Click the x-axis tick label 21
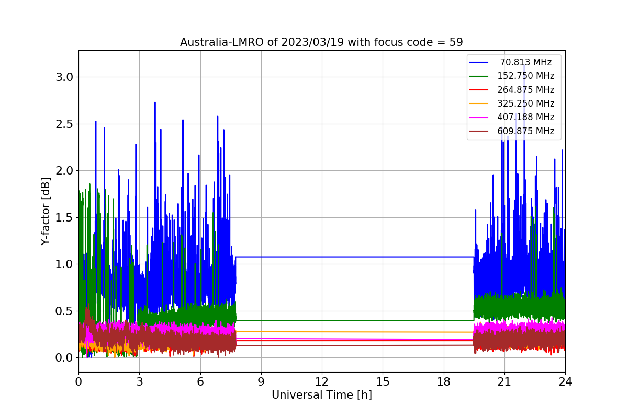 coord(504,381)
